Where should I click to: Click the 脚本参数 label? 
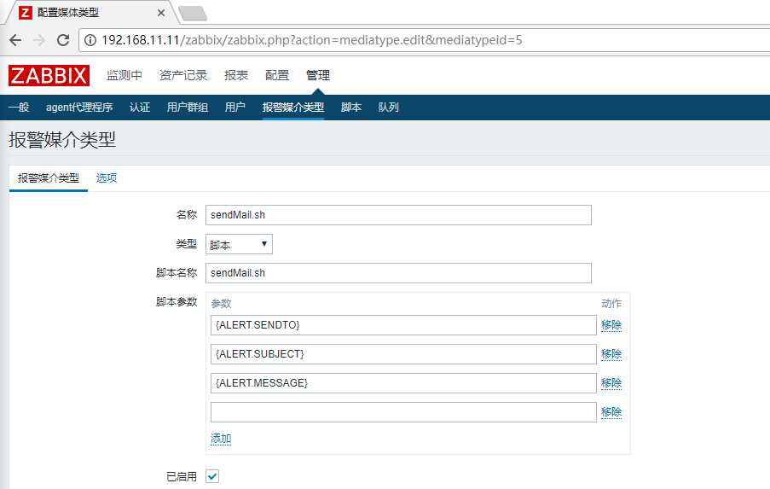pyautogui.click(x=177, y=302)
